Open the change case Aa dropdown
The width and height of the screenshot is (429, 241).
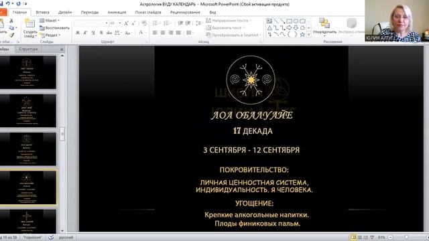click(x=128, y=33)
